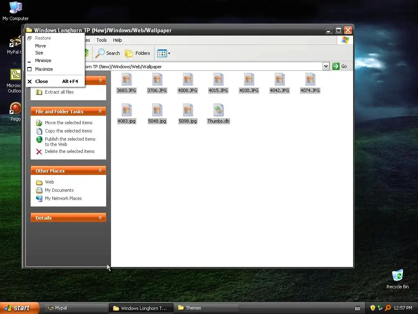This screenshot has height=314, width=418.
Task: Select the 5098.jpg file icon
Action: 188,110
